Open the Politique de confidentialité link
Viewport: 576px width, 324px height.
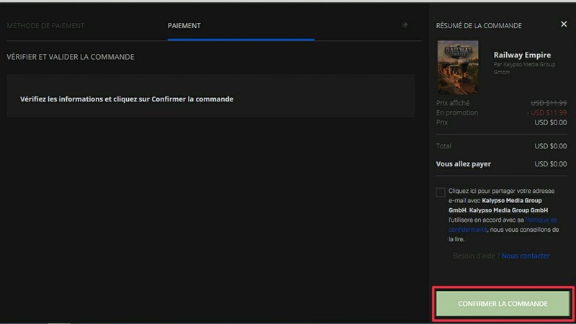click(x=503, y=225)
